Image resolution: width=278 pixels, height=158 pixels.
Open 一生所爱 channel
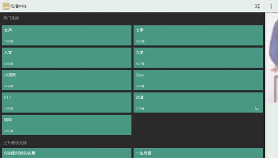[198, 153]
